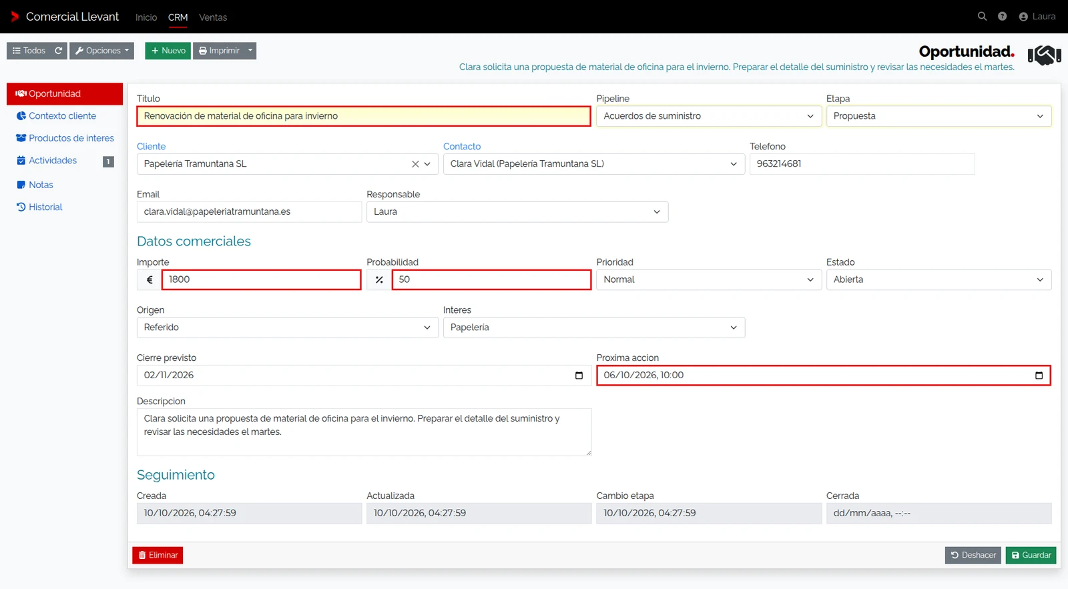Screen dimensions: 1068x589
Task: Open the Imprimir split dropdown arrow
Action: [250, 51]
